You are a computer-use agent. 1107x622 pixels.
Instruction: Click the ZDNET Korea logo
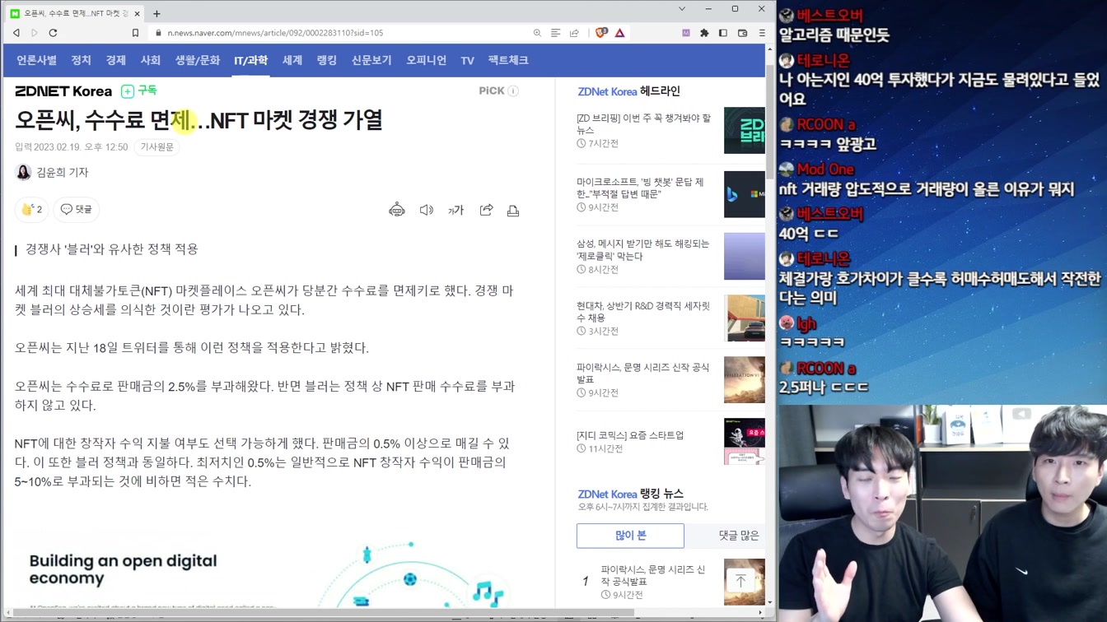click(63, 91)
